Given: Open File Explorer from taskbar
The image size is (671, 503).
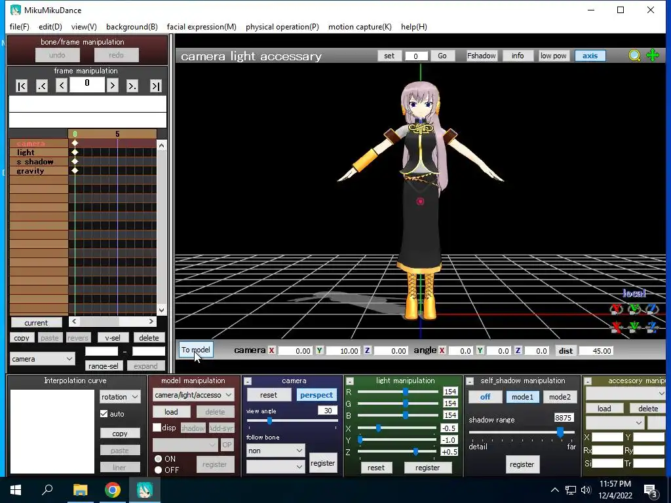Looking at the screenshot, I should 80,490.
